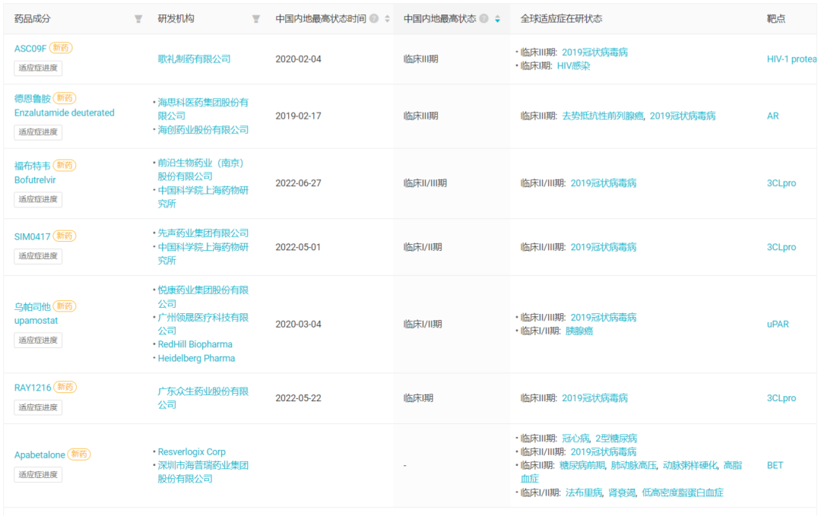Click the 新药 tag next to ASC09F

[62, 48]
